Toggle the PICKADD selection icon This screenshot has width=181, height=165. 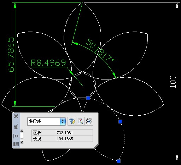pos(89,121)
